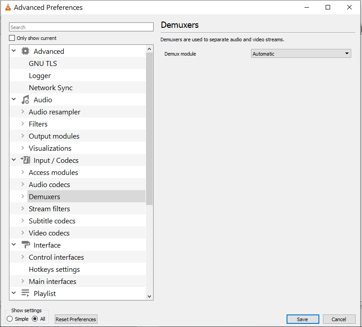Click the tree vertical scrollbar thumb
The image size is (362, 327).
[x=149, y=128]
